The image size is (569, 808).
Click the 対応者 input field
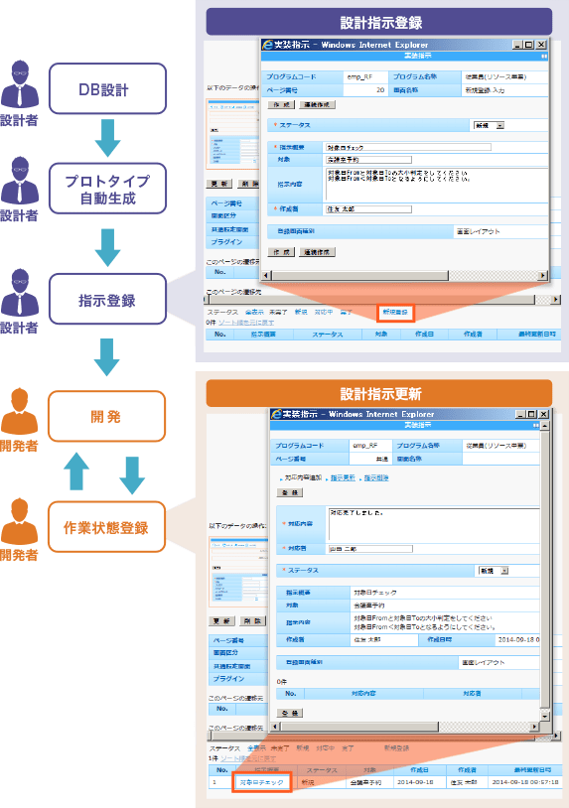(370, 549)
